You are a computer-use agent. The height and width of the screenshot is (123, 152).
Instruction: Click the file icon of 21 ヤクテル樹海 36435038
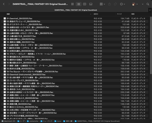coord(5,78)
